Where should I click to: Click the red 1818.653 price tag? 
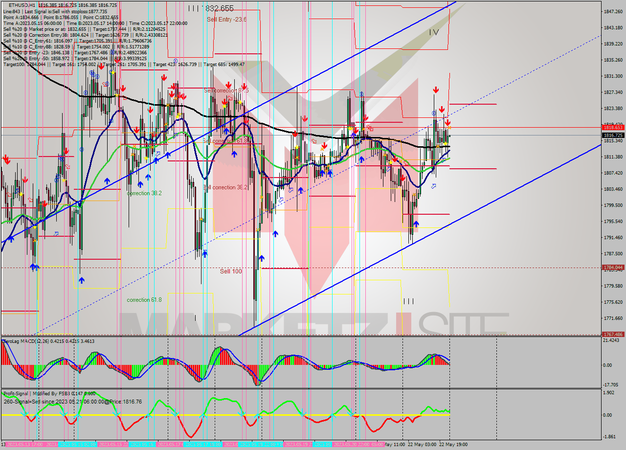[613, 127]
